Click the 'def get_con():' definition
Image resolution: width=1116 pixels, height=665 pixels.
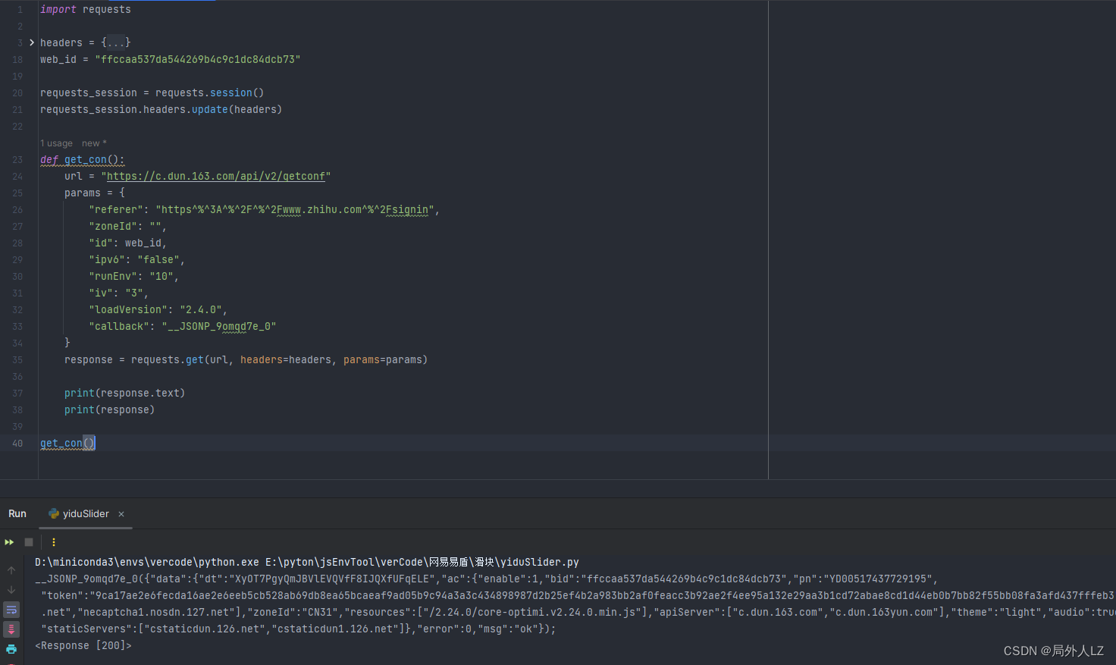point(83,160)
